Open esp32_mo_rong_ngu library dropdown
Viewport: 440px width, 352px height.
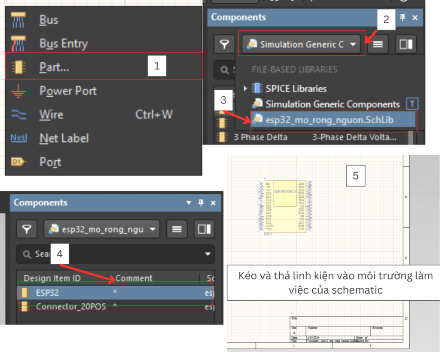tap(101, 229)
